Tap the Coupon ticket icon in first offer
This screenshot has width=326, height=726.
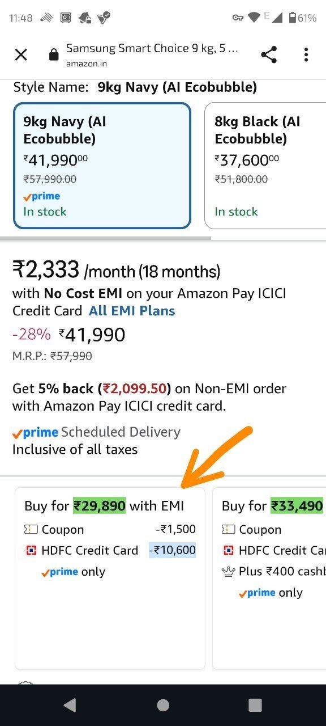tap(31, 529)
